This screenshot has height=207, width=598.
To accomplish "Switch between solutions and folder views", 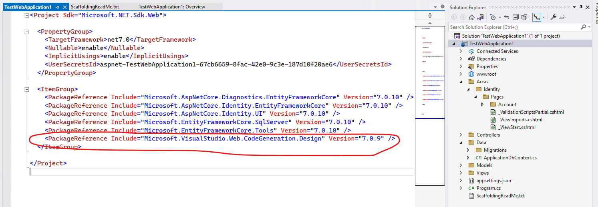I will point(480,17).
